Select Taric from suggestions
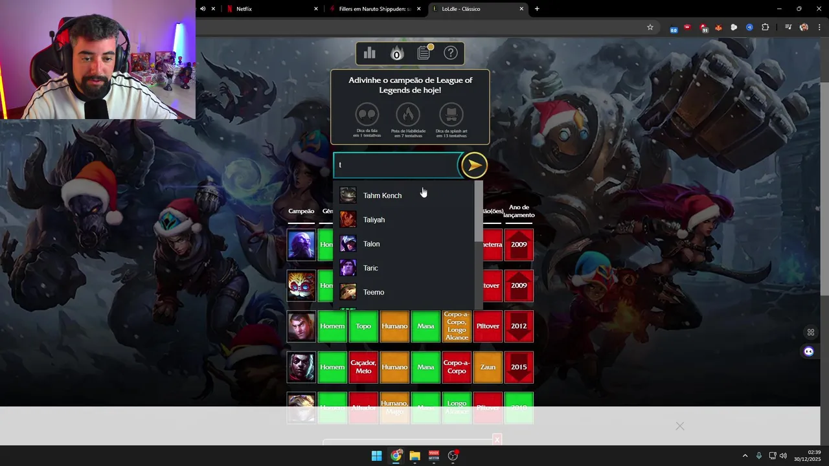The image size is (829, 466). [x=404, y=268]
